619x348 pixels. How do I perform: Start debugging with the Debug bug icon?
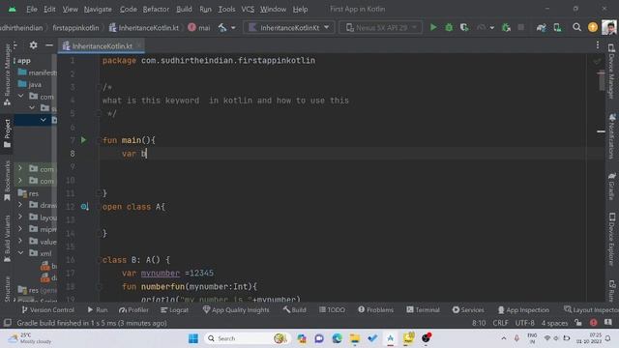(449, 27)
